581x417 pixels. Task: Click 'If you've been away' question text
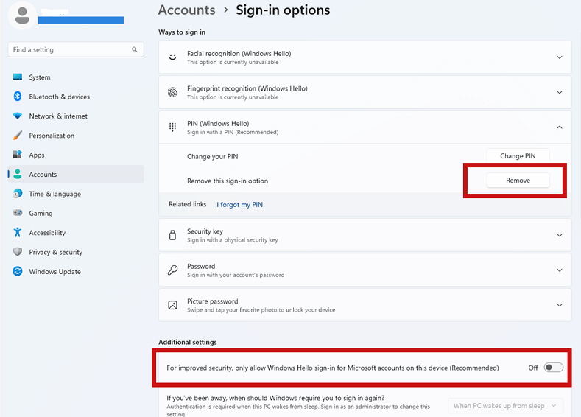275,398
